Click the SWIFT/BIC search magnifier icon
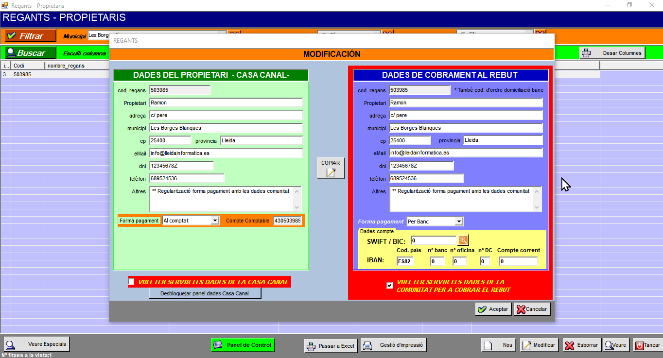The image size is (663, 358). (464, 240)
